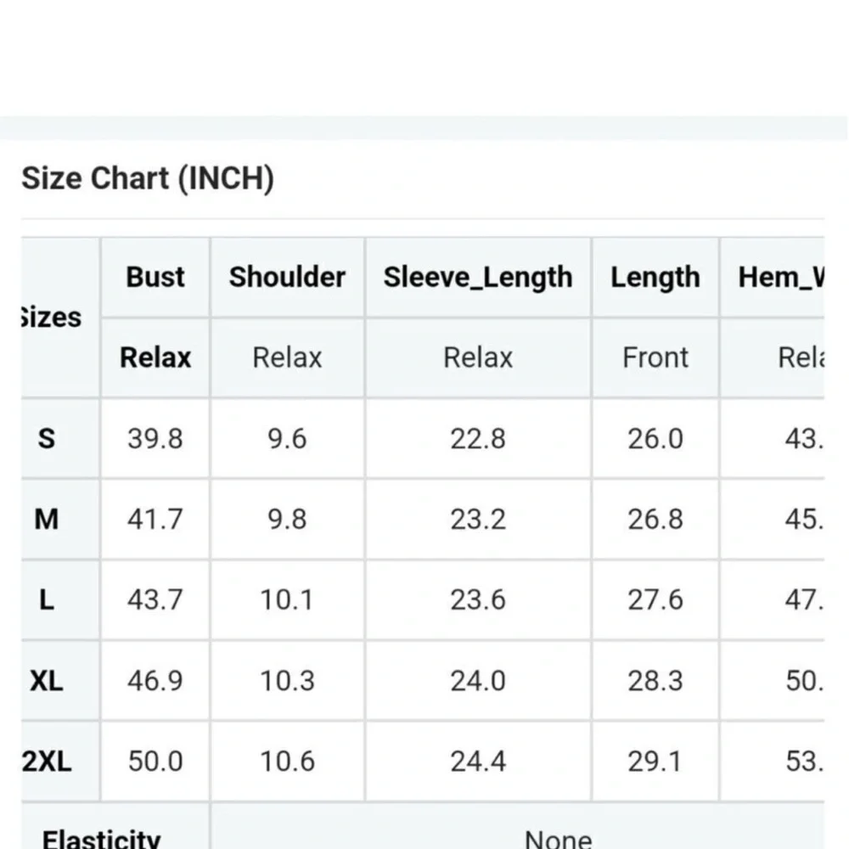The height and width of the screenshot is (849, 849).
Task: Click the Sizes header cell
Action: pos(51,318)
